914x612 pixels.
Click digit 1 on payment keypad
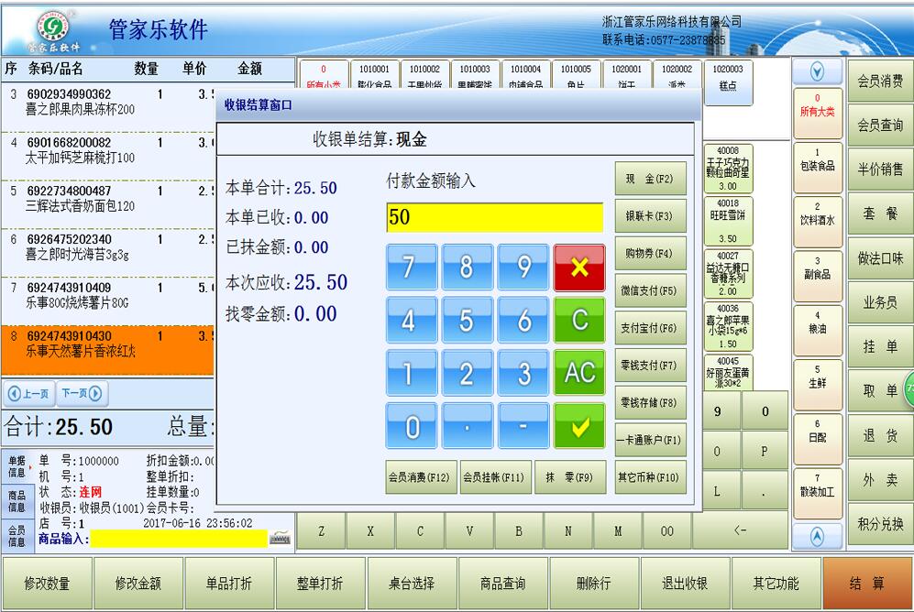tap(412, 373)
